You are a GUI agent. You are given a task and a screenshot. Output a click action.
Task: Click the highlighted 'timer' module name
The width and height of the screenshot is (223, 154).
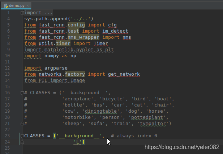63,43
